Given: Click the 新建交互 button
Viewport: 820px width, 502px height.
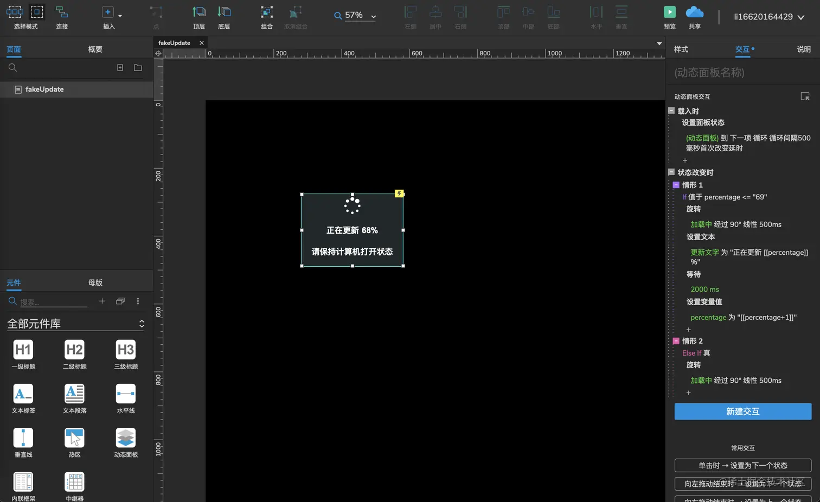Looking at the screenshot, I should [x=743, y=411].
